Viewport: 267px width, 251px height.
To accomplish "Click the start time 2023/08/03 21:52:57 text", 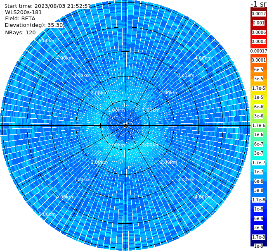I will click(x=48, y=6).
